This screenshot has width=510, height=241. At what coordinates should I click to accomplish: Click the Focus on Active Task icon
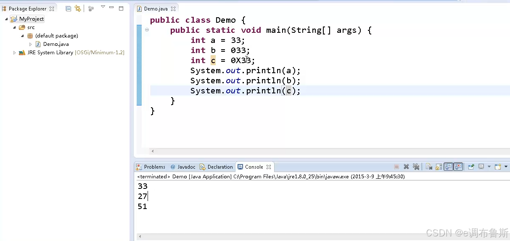coord(91,8)
